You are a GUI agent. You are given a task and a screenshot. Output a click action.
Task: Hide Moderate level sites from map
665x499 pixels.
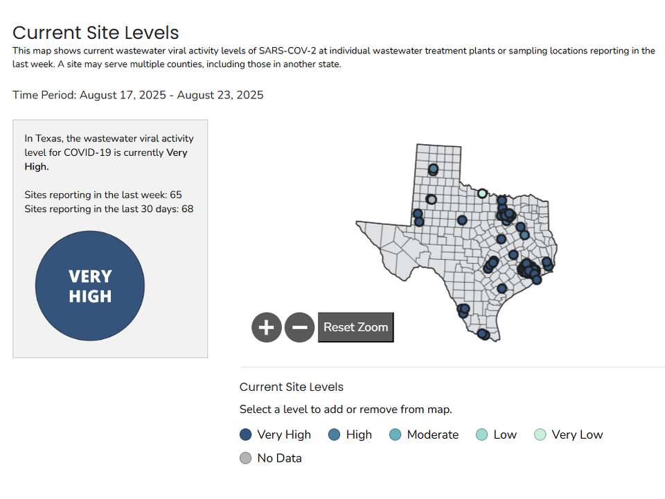coord(396,435)
